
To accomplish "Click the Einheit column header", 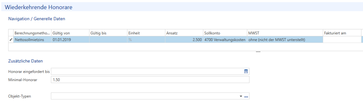I will 146,33.
